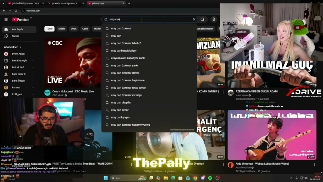Screen dimensions: 323x182
Task: Expand the Abonelikler section
Action: [13, 47]
